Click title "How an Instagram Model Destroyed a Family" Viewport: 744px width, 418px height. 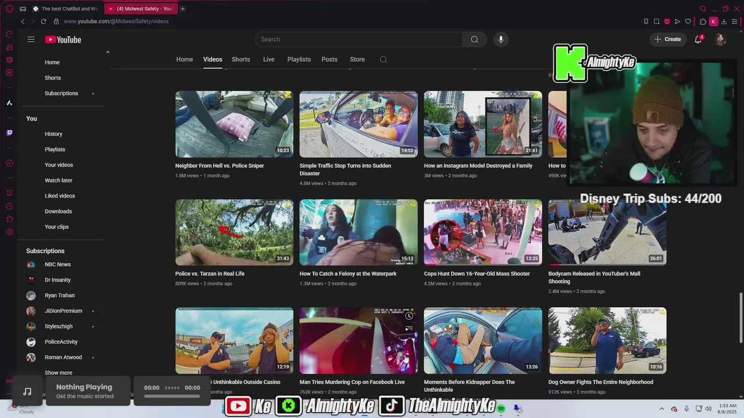[478, 165]
